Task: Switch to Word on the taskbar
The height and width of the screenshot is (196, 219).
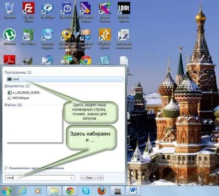Action: 133,191
